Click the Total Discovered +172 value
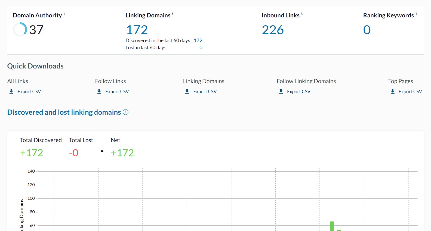Image resolution: width=431 pixels, height=231 pixels. 32,153
